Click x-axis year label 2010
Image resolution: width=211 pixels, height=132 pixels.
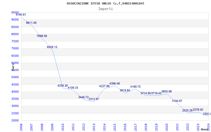(63, 127)
